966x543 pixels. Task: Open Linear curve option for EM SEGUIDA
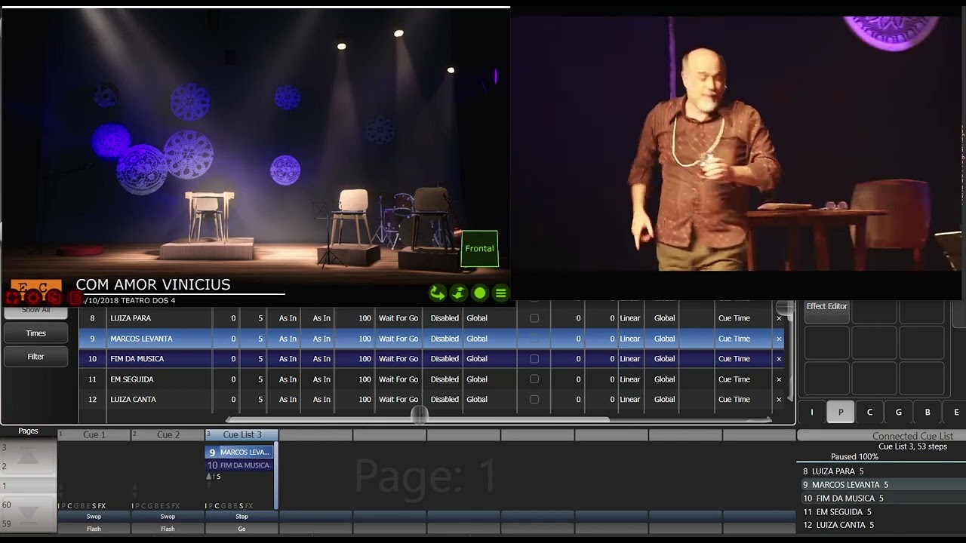point(629,379)
